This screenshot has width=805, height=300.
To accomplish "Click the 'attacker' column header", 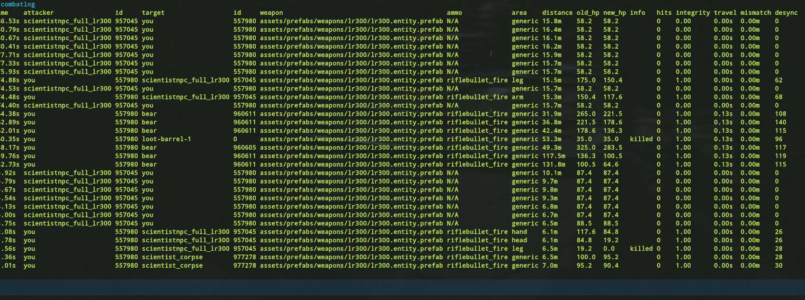I will tap(39, 12).
